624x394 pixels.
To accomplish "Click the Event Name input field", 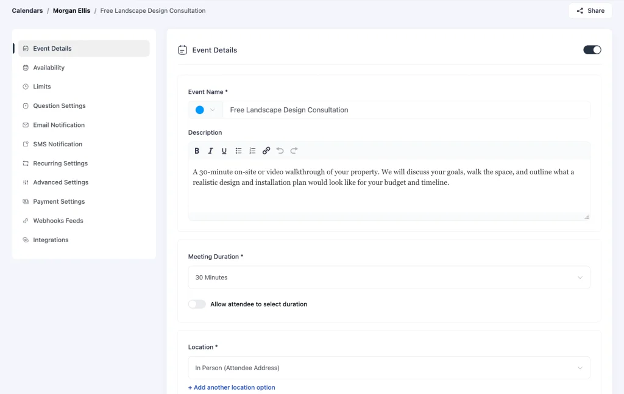I will click(x=406, y=110).
